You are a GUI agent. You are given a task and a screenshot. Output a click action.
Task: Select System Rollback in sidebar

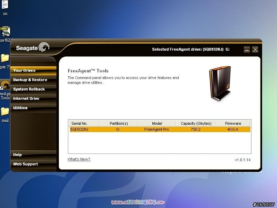[x=33, y=89]
